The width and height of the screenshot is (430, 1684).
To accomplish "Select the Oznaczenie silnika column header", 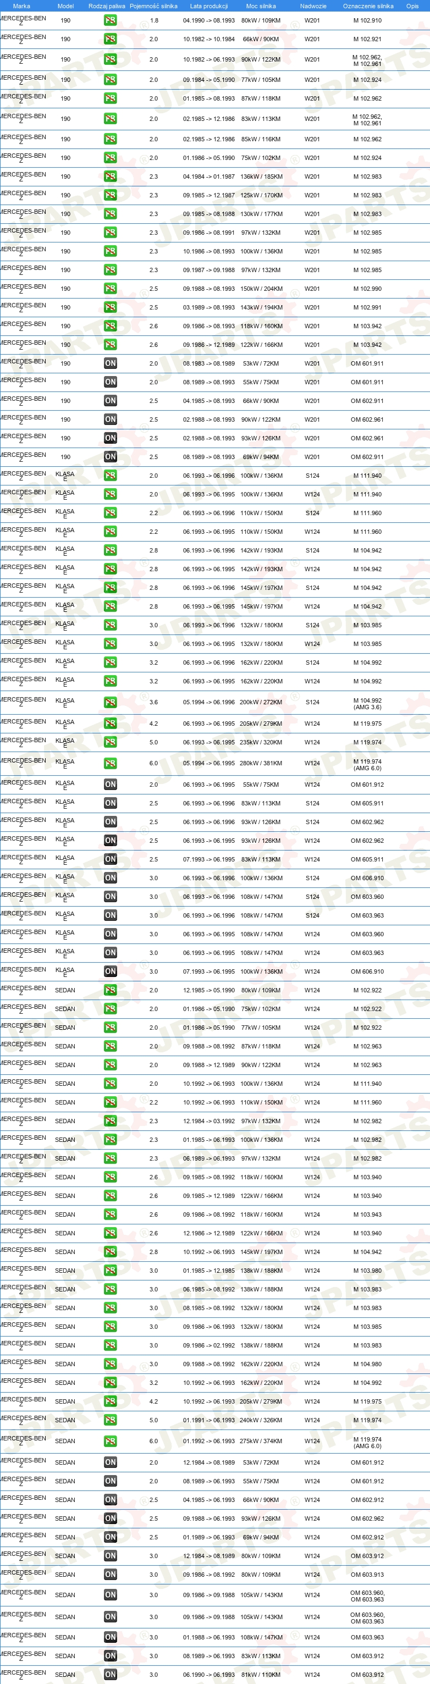I will (368, 6).
